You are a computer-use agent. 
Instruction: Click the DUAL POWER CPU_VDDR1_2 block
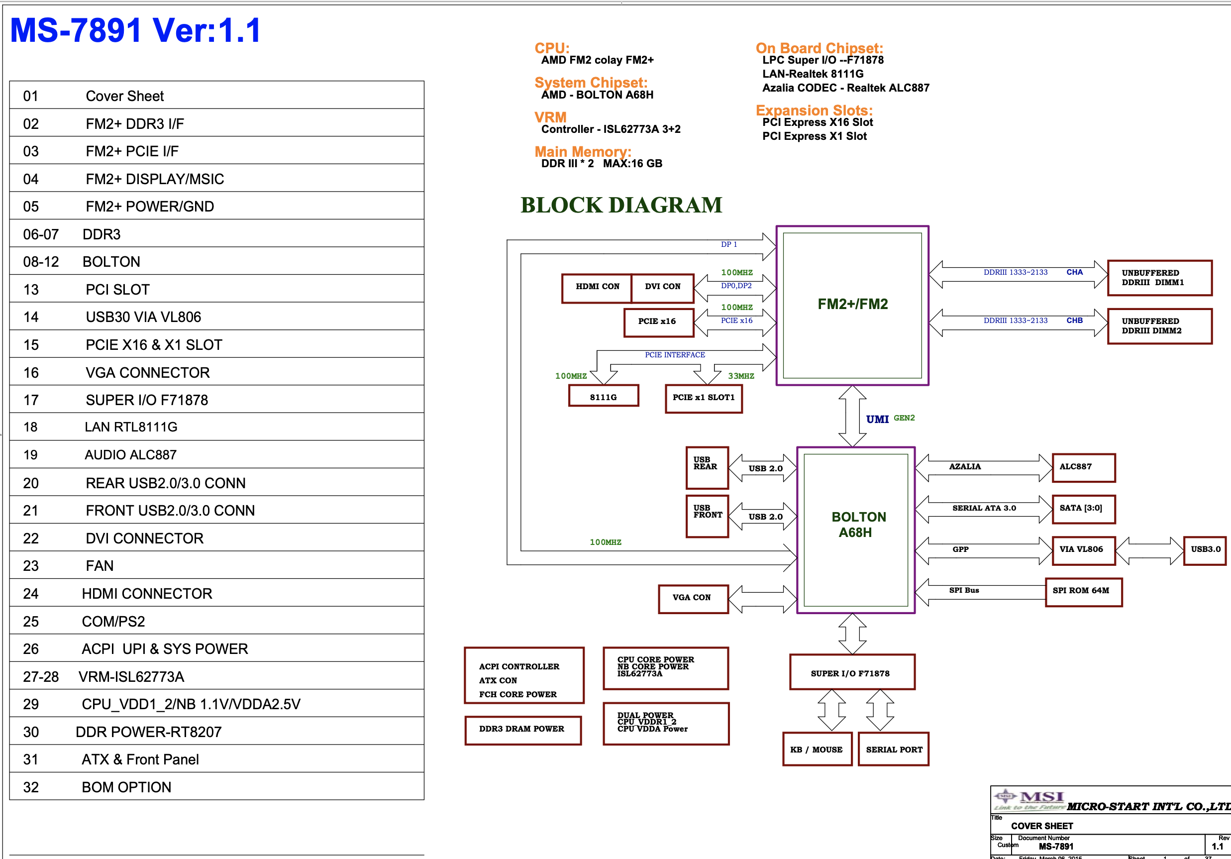665,723
